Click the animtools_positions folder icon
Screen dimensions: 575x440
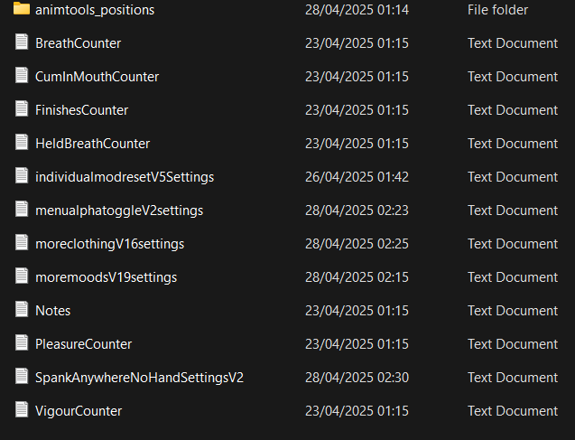(22, 9)
